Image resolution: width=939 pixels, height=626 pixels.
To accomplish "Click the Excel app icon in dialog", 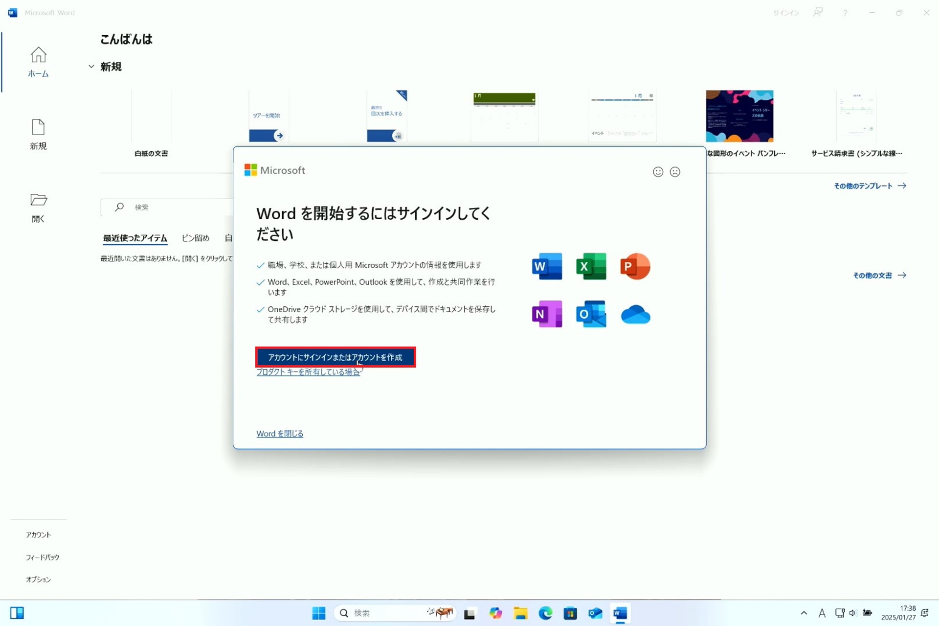I will tap(591, 266).
